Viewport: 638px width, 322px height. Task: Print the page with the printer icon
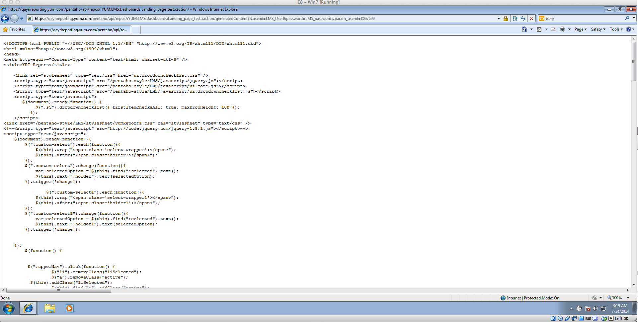tap(562, 29)
